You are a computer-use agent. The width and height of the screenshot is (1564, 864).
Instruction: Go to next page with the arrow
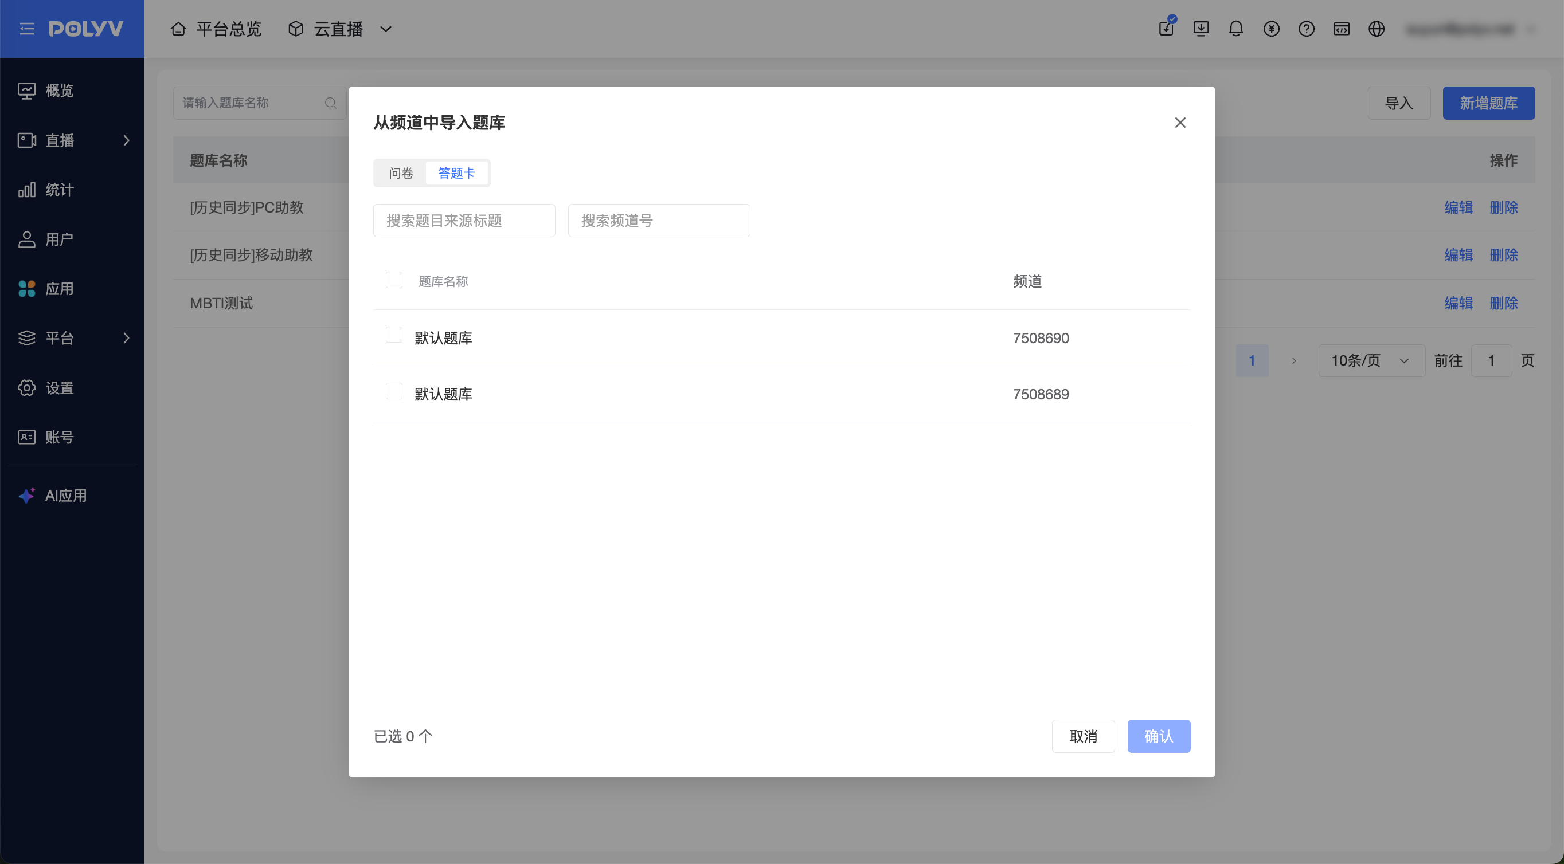1294,360
